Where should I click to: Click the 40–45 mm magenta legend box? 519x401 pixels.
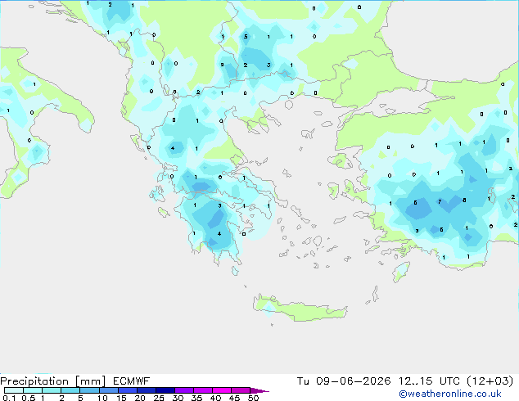[222, 390]
